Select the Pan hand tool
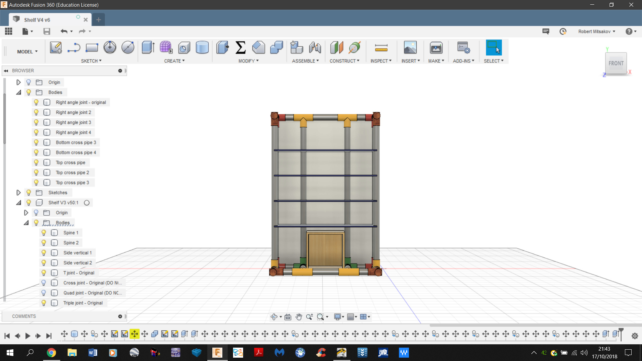Screen dimensions: 642x361 299,317
